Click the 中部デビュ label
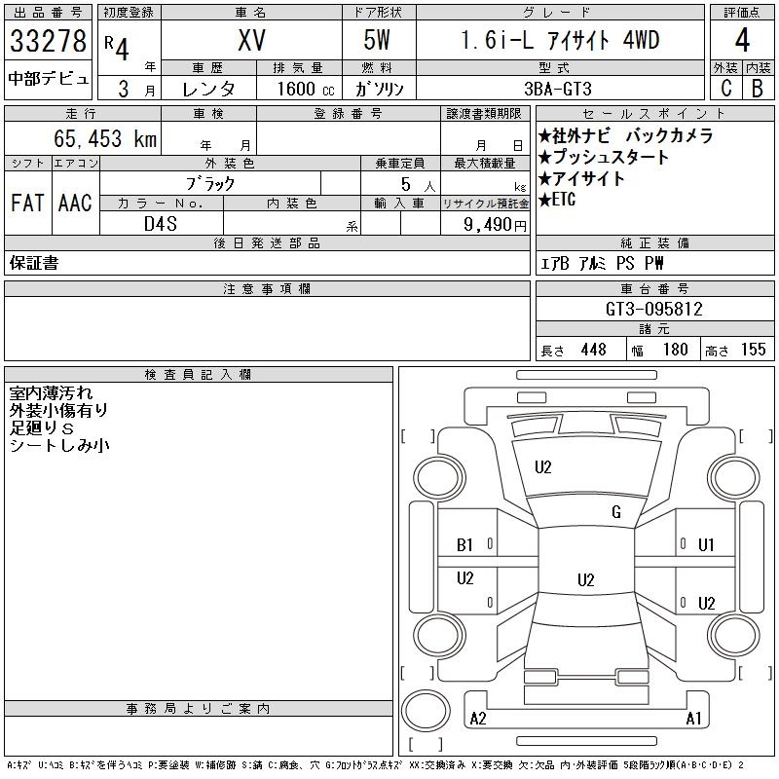The width and height of the screenshot is (779, 779). (x=48, y=79)
